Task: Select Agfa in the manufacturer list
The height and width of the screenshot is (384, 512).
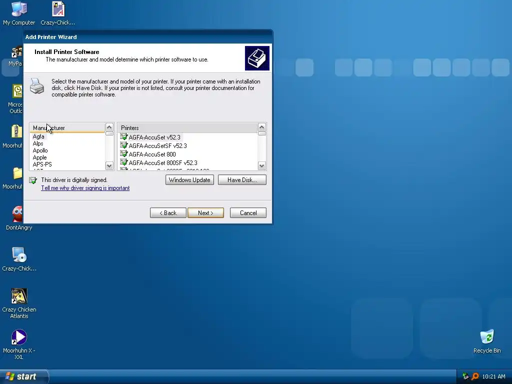Action: 38,136
